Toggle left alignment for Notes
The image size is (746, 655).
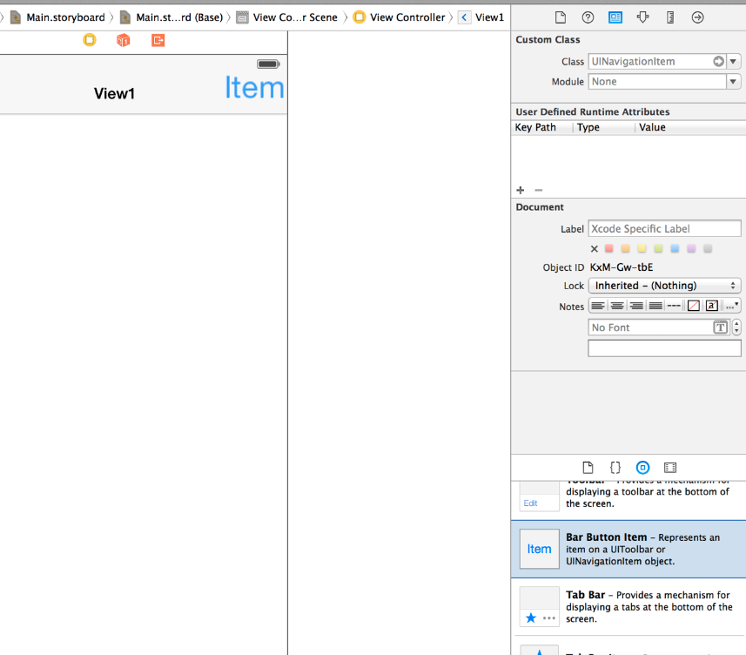coord(598,306)
